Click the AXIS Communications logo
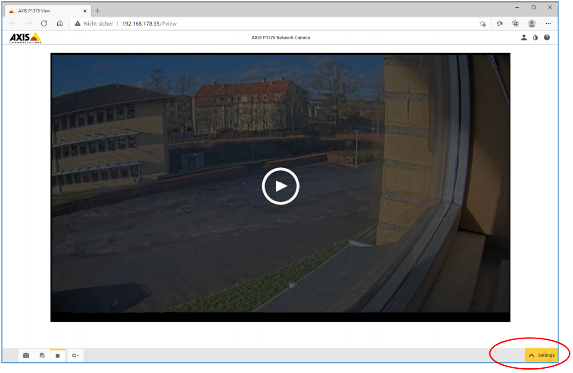Viewport: 573px width, 373px height. click(x=25, y=38)
